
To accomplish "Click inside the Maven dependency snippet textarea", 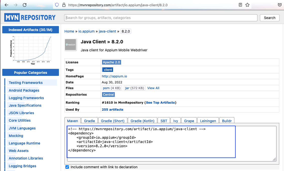I will [x=172, y=143].
